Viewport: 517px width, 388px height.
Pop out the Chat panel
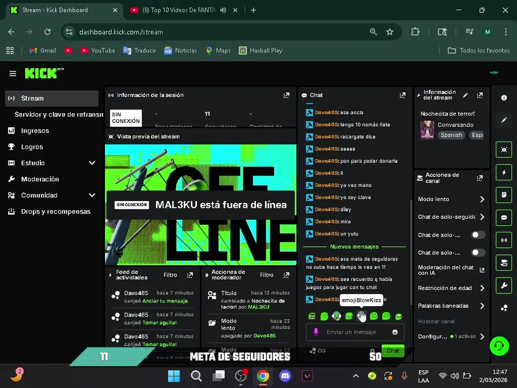pos(403,95)
